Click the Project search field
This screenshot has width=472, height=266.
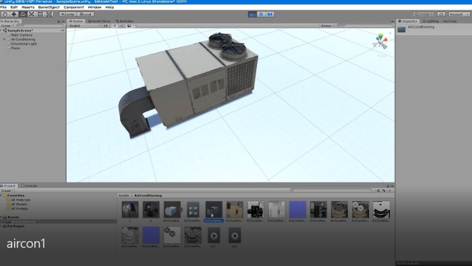tap(331, 190)
